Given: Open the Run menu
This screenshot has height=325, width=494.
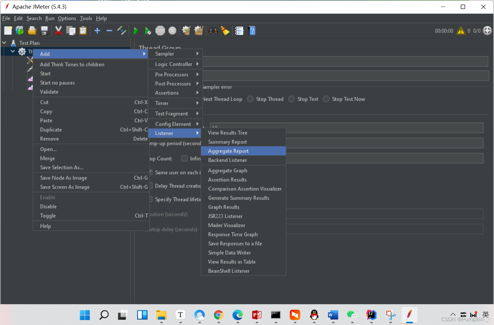Looking at the screenshot, I should click(49, 18).
